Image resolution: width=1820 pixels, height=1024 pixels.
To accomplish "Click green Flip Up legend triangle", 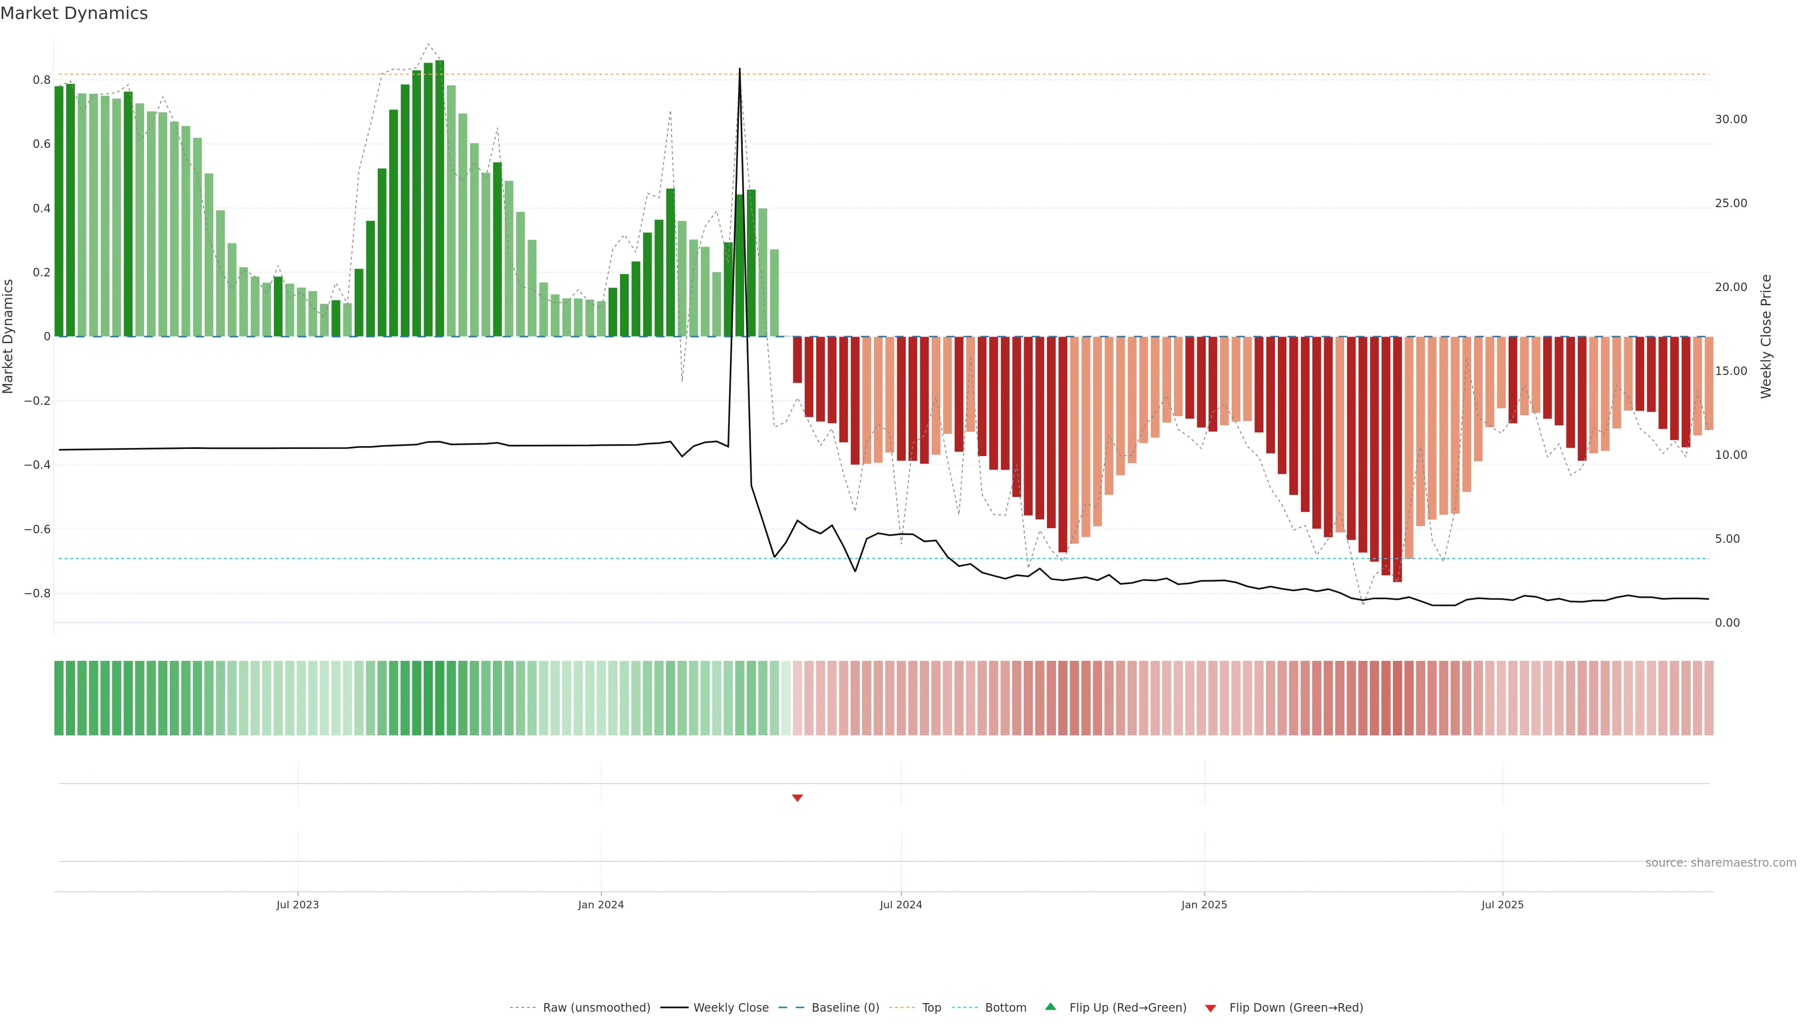I will [1051, 1006].
